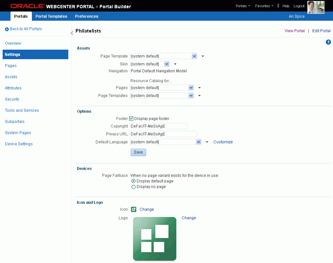Open System Pages in the left sidebar
The height and width of the screenshot is (263, 333).
pos(18,133)
